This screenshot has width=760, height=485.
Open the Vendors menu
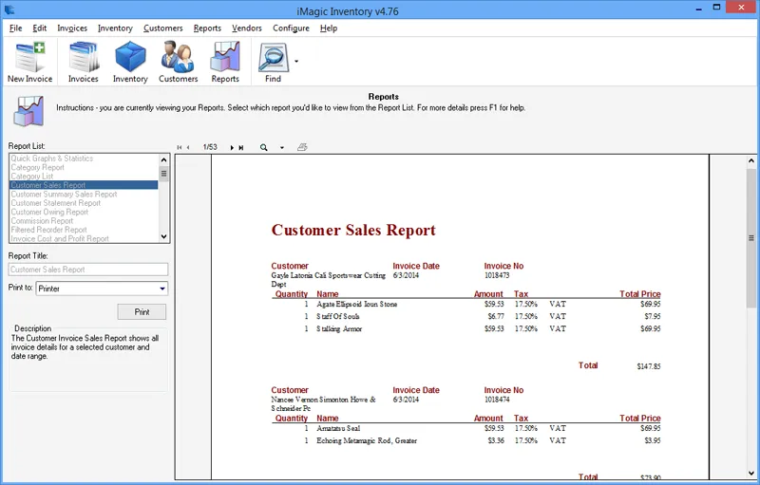(247, 28)
